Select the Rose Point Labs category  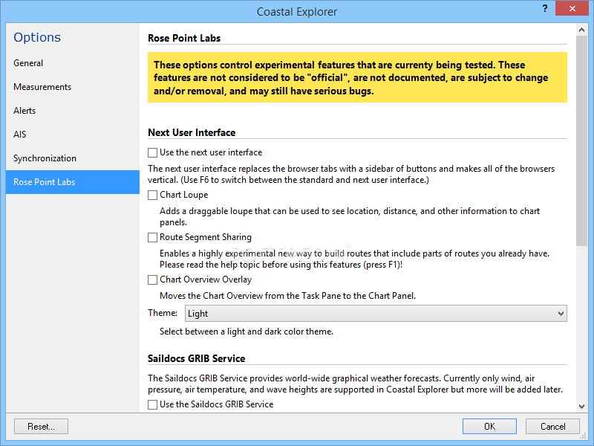tap(73, 182)
